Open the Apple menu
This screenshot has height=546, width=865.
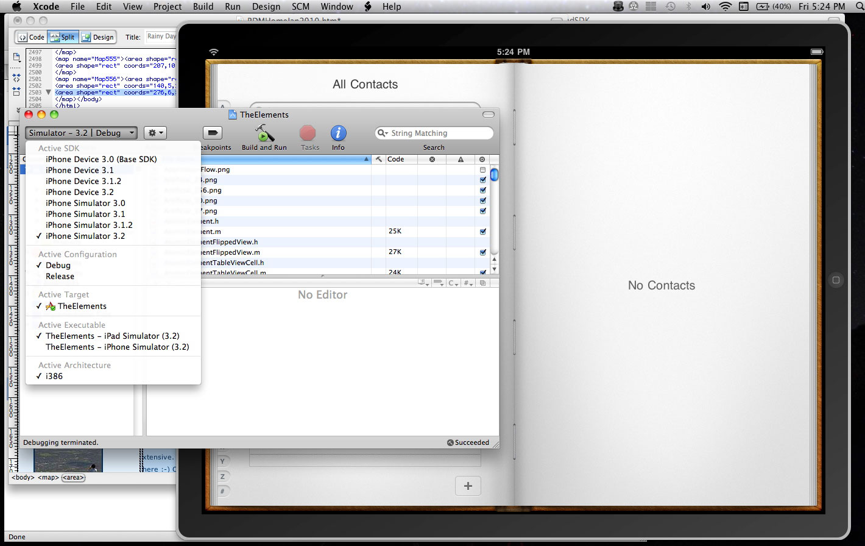click(x=16, y=6)
